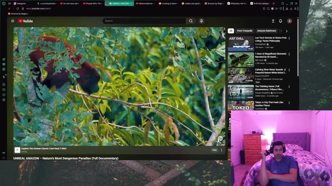This screenshot has height=186, width=332.
Task: Open options for the Tokyo video
Action: pyautogui.click(x=289, y=103)
